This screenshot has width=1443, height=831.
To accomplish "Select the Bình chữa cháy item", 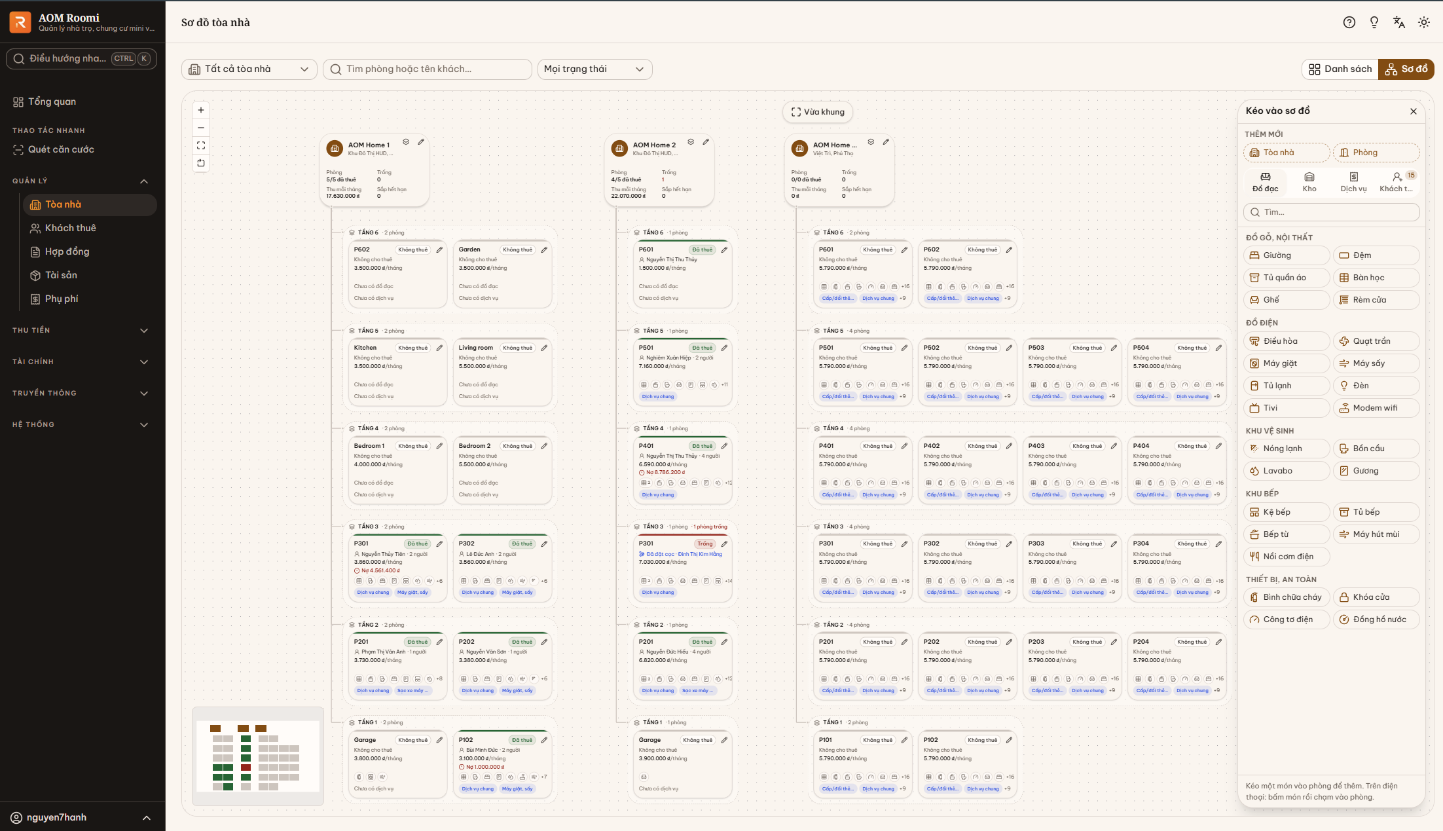I will (x=1287, y=597).
